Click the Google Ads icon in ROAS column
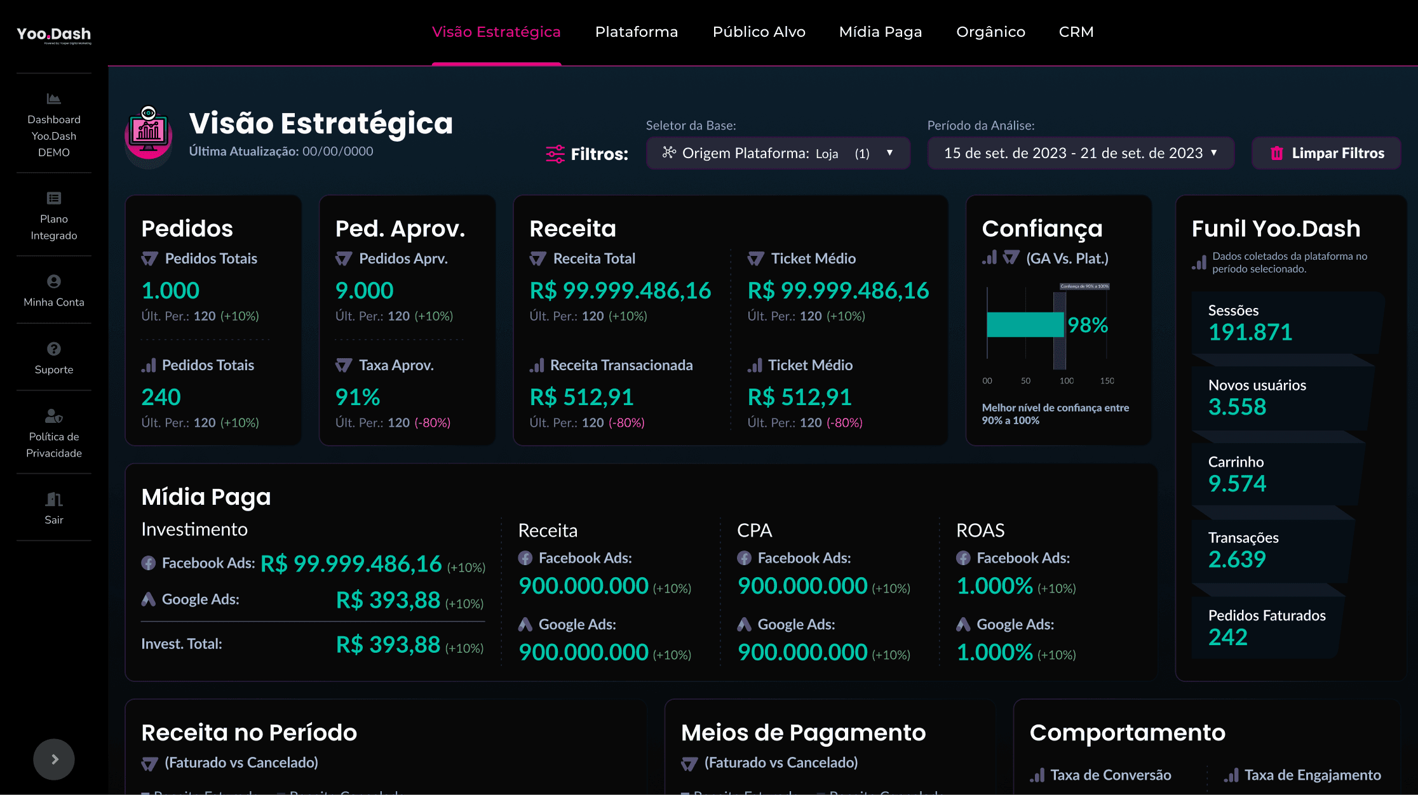Screen dimensions: 1418x795 (x=963, y=625)
